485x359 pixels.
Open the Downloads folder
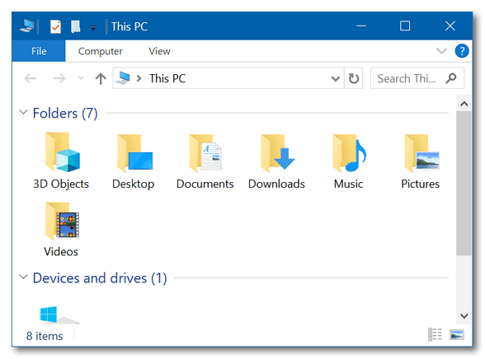pyautogui.click(x=276, y=161)
